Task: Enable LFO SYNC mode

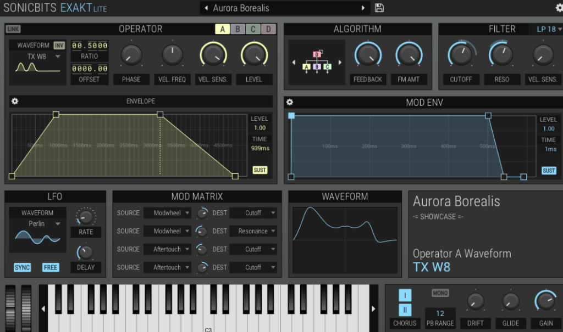Action: pyautogui.click(x=22, y=267)
